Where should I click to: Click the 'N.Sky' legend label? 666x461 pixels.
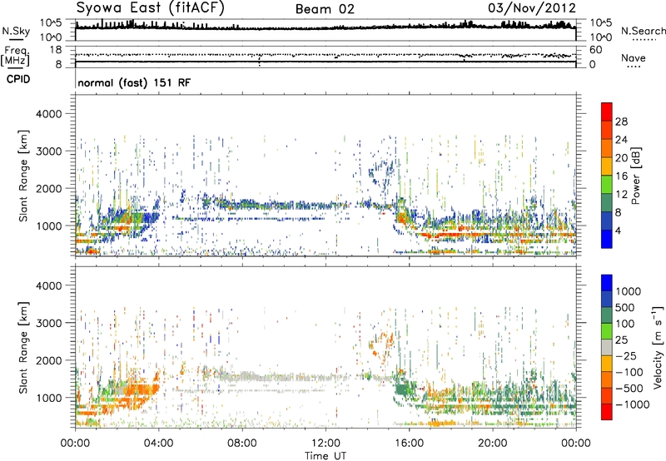click(x=16, y=31)
